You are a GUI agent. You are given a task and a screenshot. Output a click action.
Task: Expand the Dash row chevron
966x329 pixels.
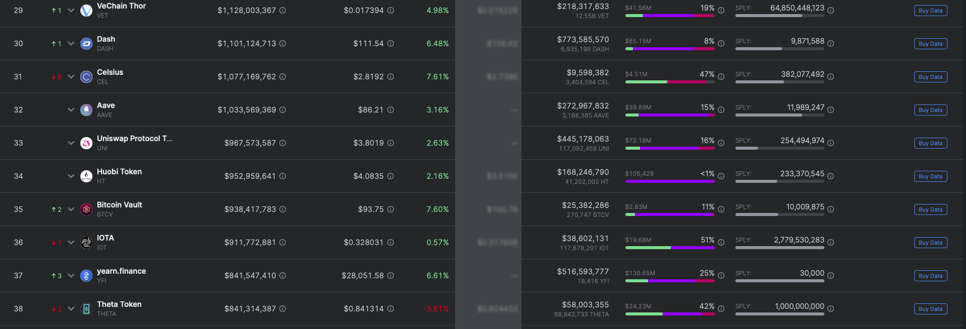point(71,44)
